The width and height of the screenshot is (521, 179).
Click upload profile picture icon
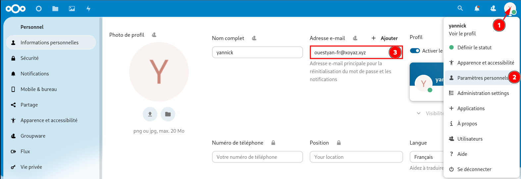coord(150,114)
